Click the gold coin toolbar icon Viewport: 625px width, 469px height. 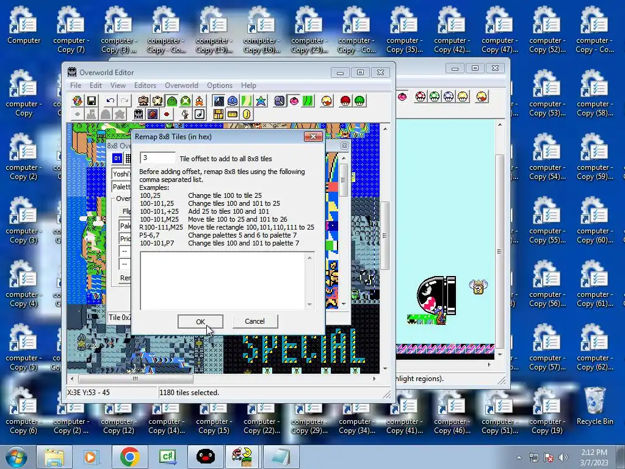click(x=247, y=114)
